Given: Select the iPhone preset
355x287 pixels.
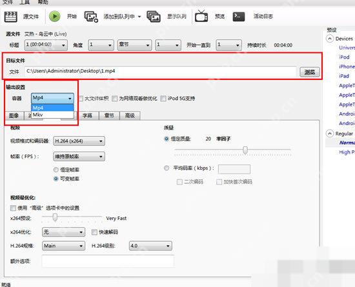Looking at the screenshot, I should coord(347,66).
